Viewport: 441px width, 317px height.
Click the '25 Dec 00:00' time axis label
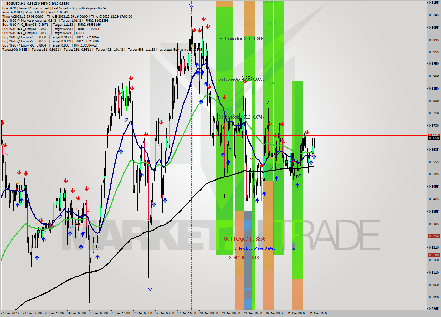(98, 313)
